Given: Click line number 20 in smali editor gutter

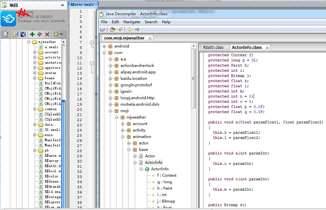Looking at the screenshot, I should (79, 110).
